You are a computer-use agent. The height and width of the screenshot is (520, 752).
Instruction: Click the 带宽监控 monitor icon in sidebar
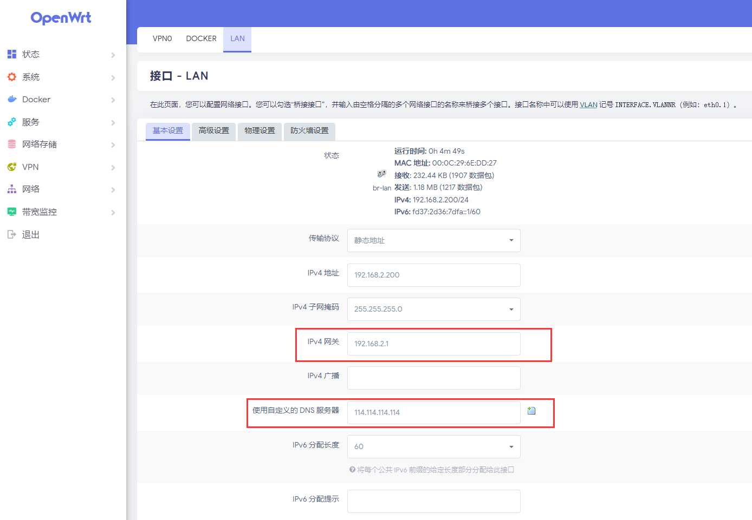12,212
